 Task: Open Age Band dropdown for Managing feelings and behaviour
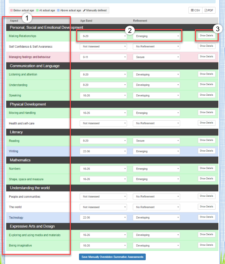point(103,57)
